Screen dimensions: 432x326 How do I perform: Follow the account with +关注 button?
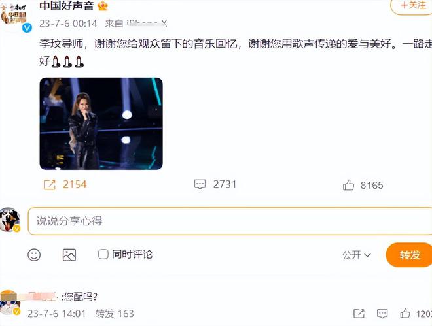412,5
